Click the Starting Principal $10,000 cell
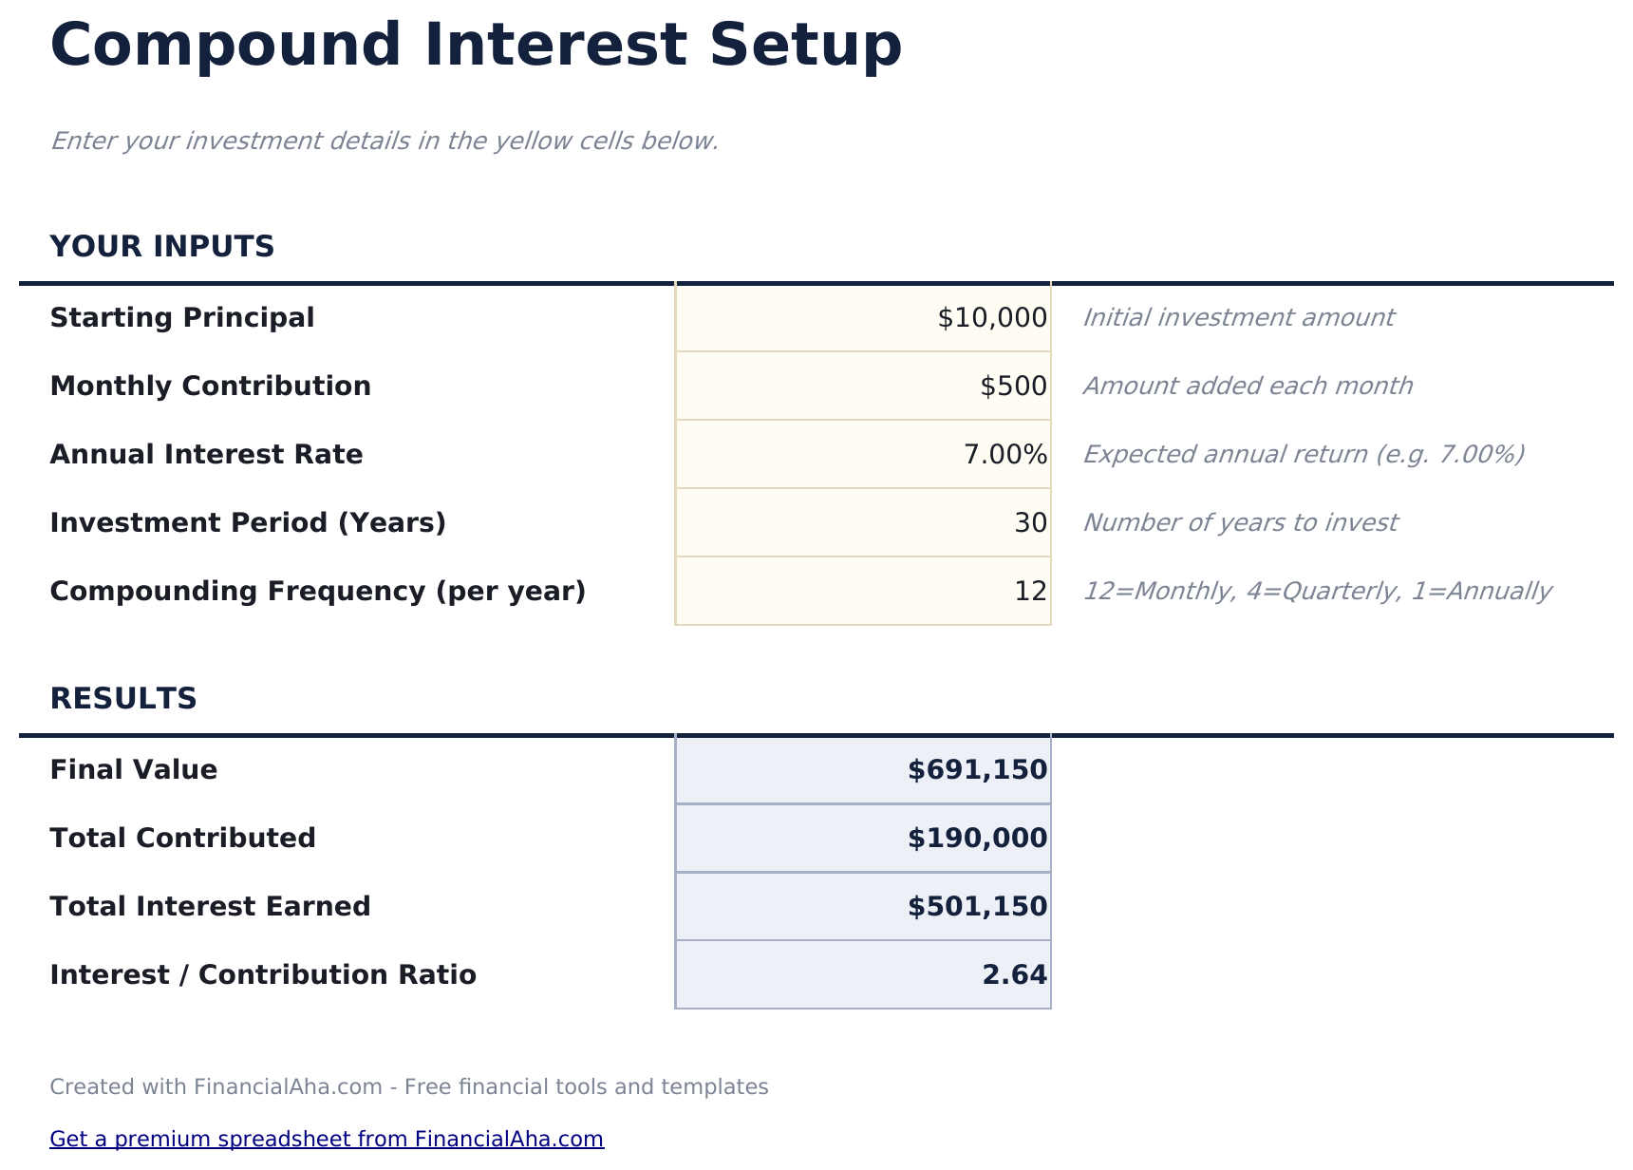The width and height of the screenshot is (1633, 1170). [x=863, y=318]
